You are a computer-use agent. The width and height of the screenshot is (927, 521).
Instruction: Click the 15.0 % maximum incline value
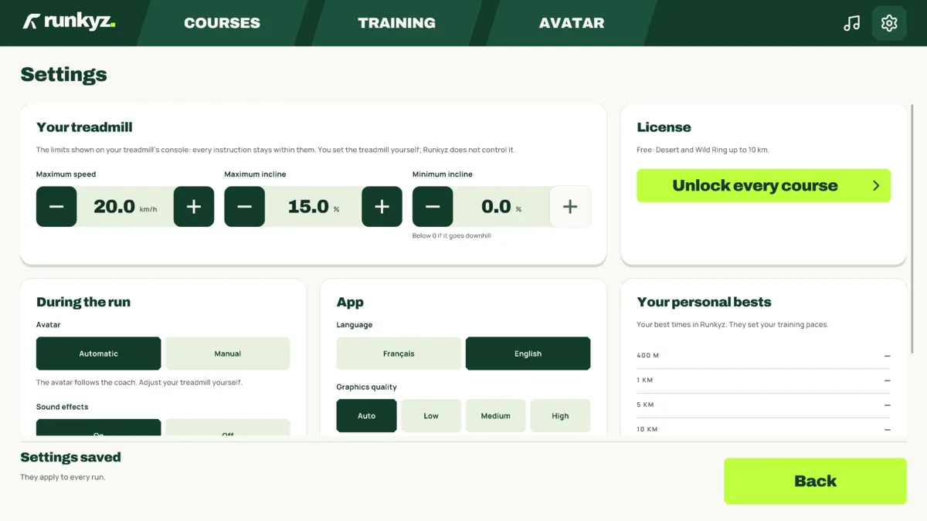click(314, 207)
